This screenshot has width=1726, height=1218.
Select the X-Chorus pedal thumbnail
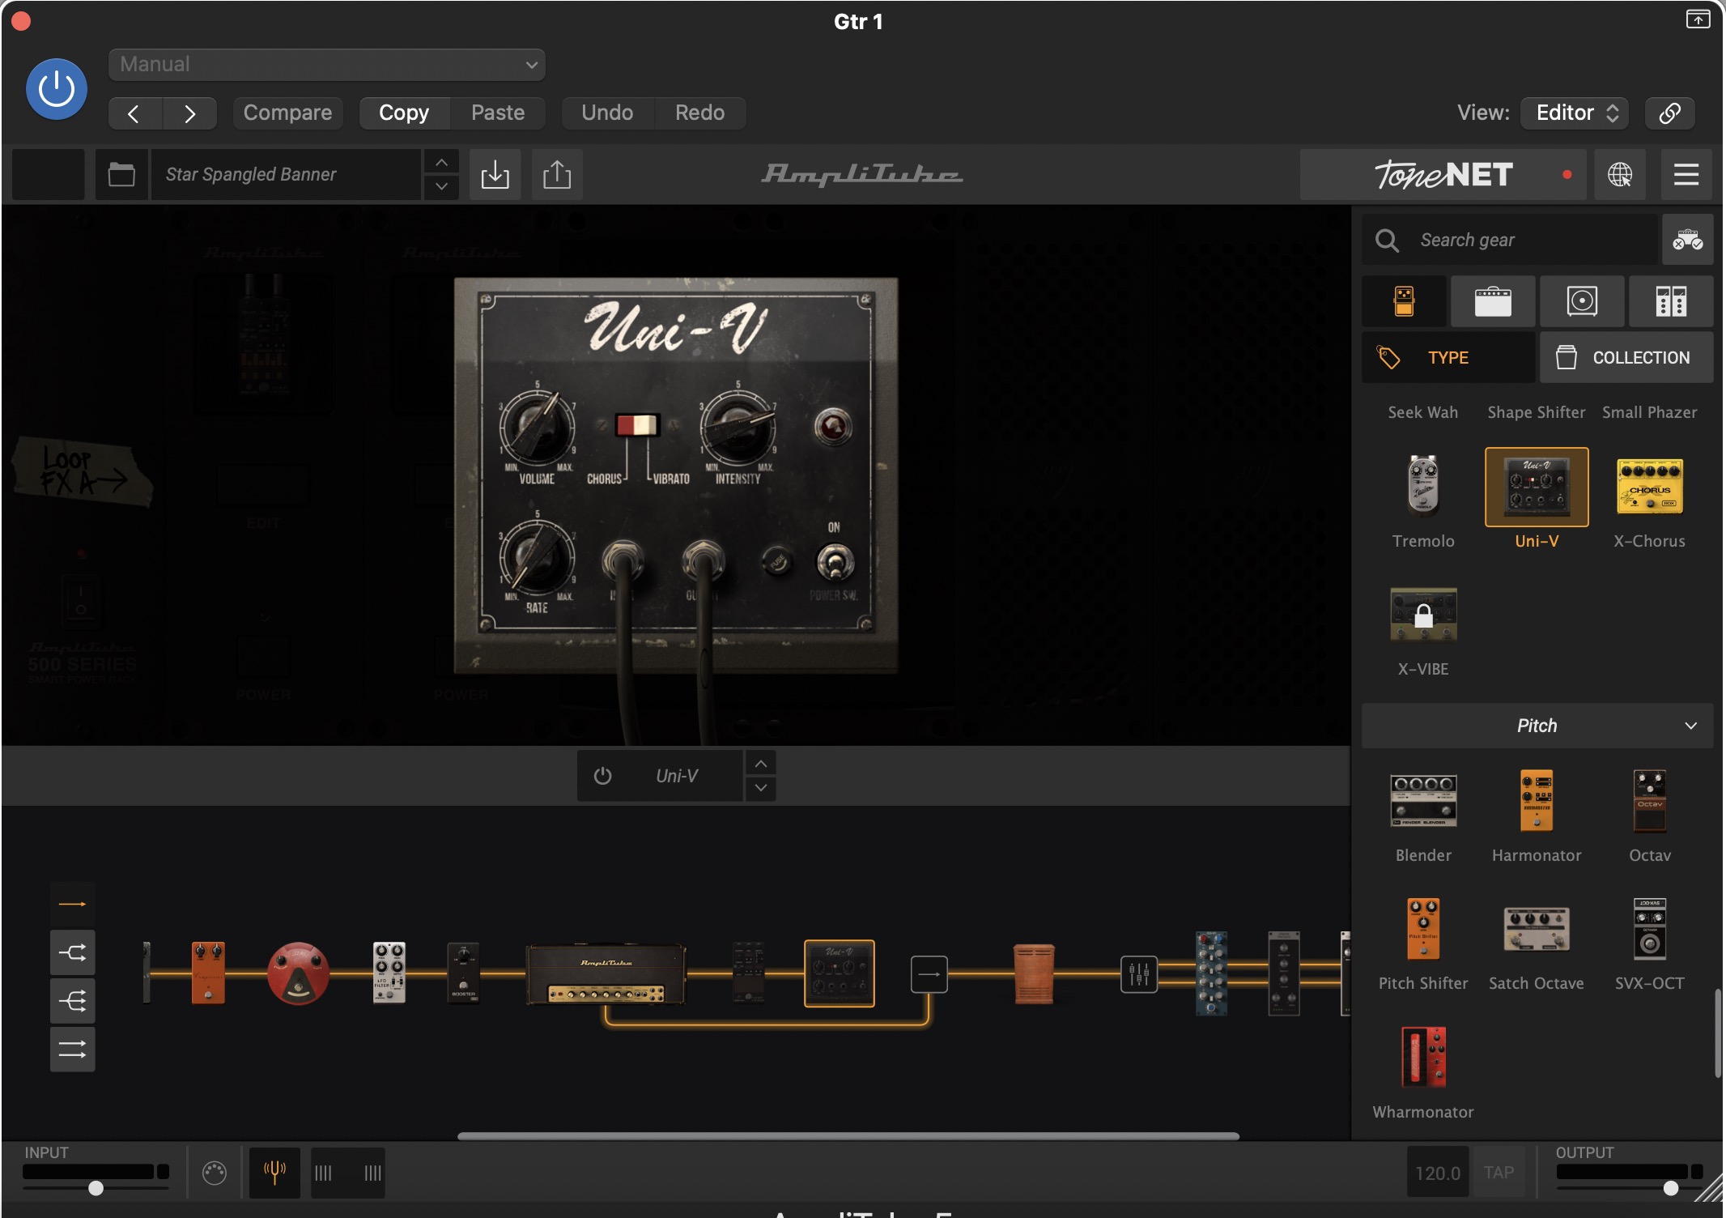[1650, 486]
